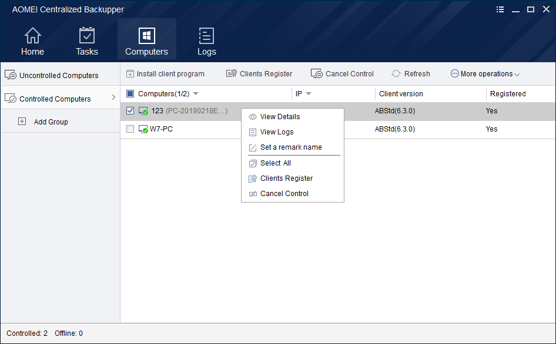This screenshot has height=344, width=556.
Task: Click the toolbar Cancel Control text
Action: coord(350,74)
